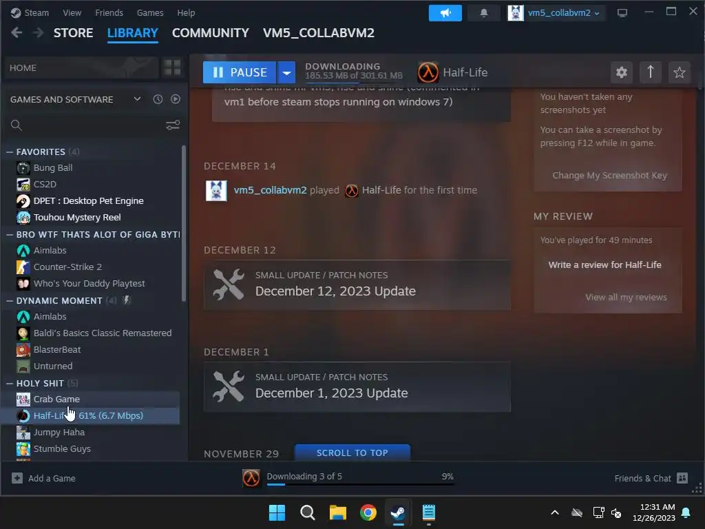Screen dimensions: 705x529
Task: Open Touhou Mystery Reel entry
Action: click(77, 218)
